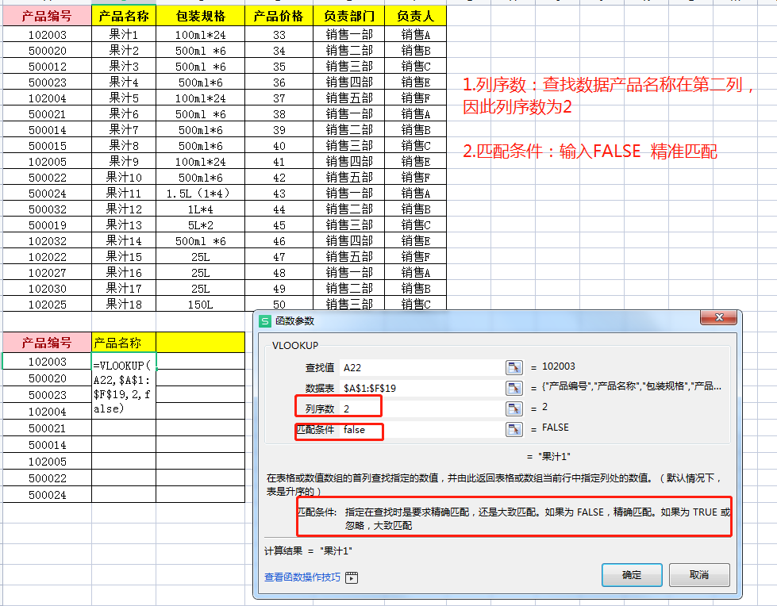Select header cell 负责人
The image size is (777, 606).
click(416, 16)
